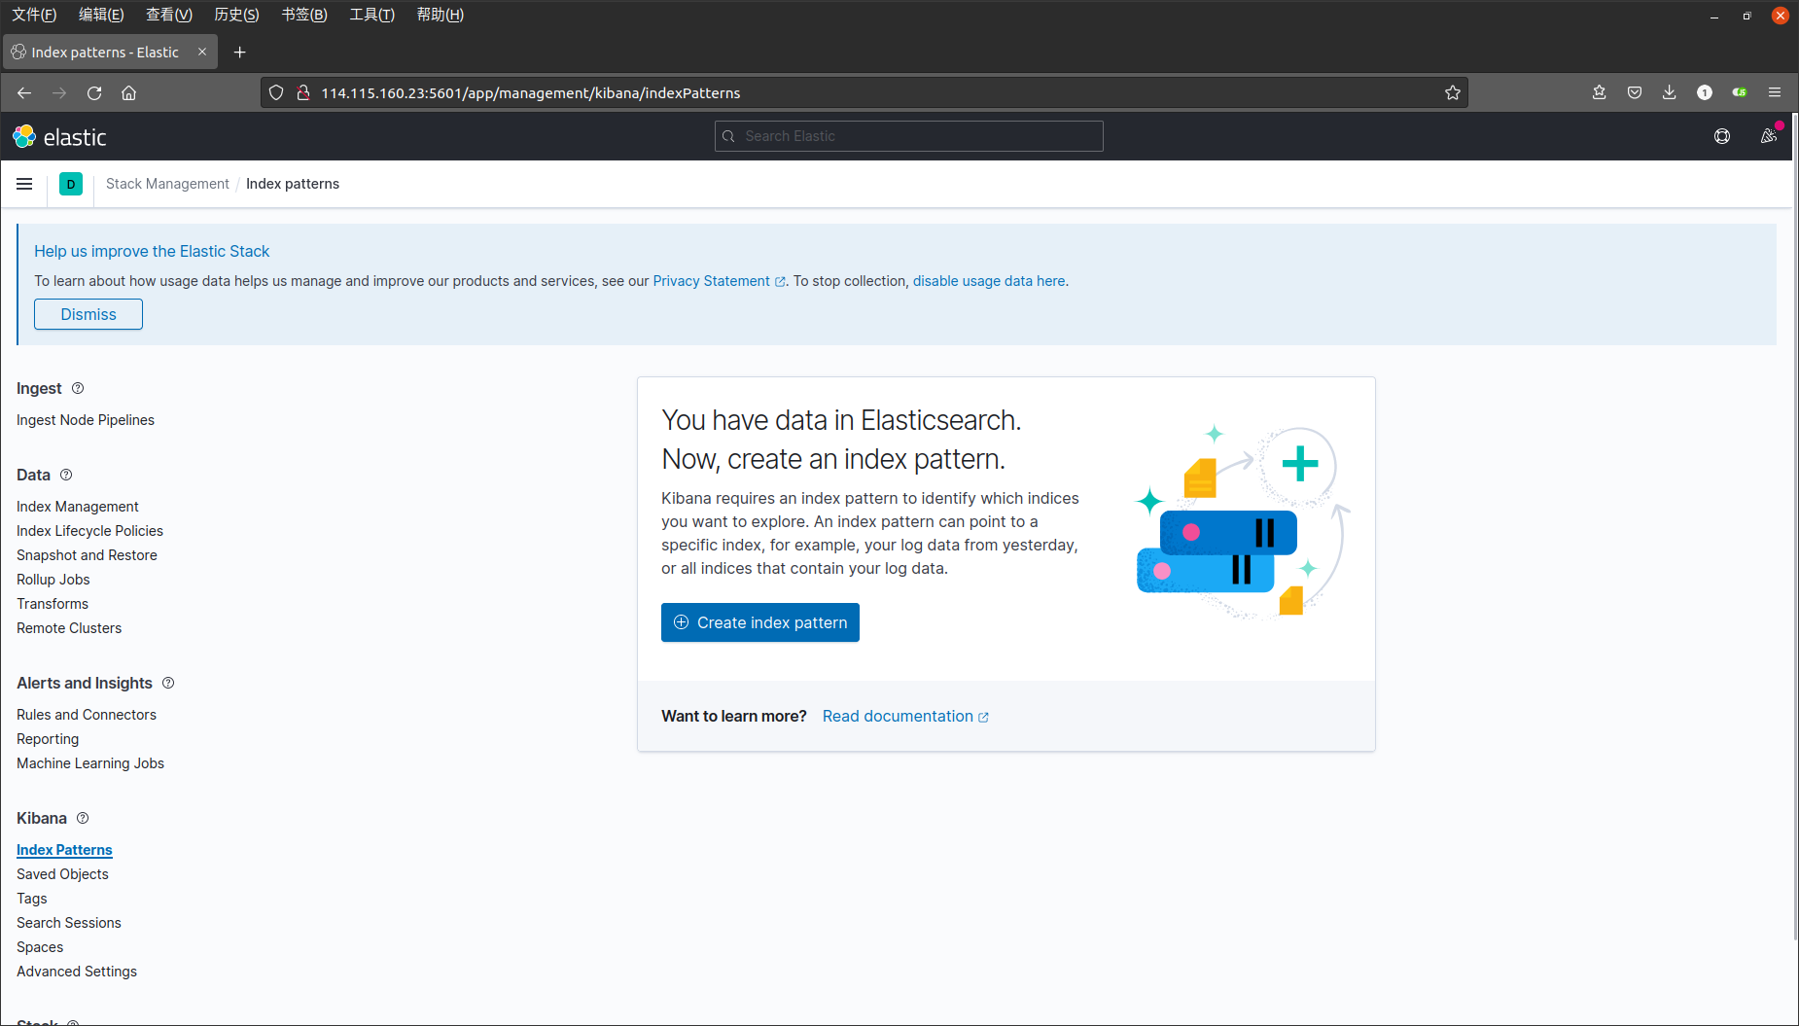This screenshot has height=1026, width=1799.
Task: Open Spaces page
Action: point(40,947)
